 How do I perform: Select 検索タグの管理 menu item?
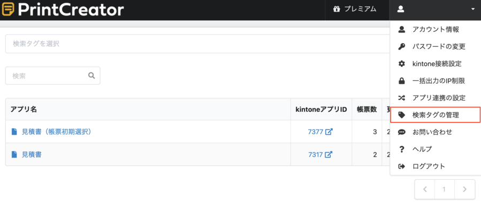coord(436,115)
